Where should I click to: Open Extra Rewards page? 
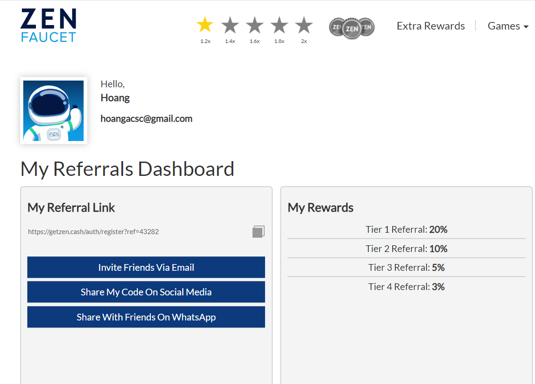[x=431, y=26]
